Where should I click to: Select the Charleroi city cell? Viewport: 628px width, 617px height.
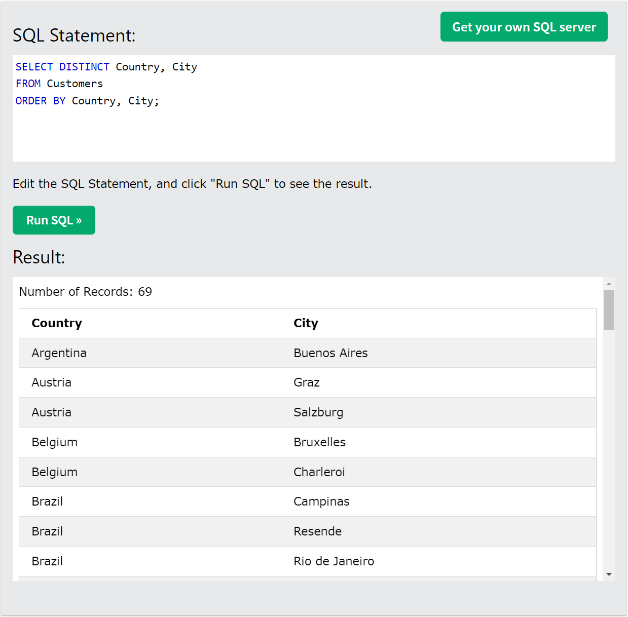click(x=319, y=472)
